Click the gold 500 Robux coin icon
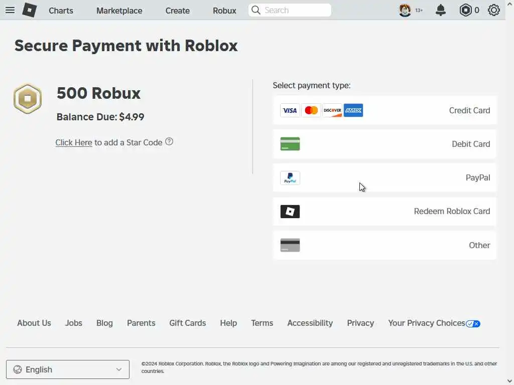The image size is (514, 385). pos(28,99)
